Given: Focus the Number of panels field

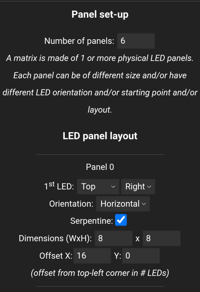Looking at the screenshot, I should point(136,41).
